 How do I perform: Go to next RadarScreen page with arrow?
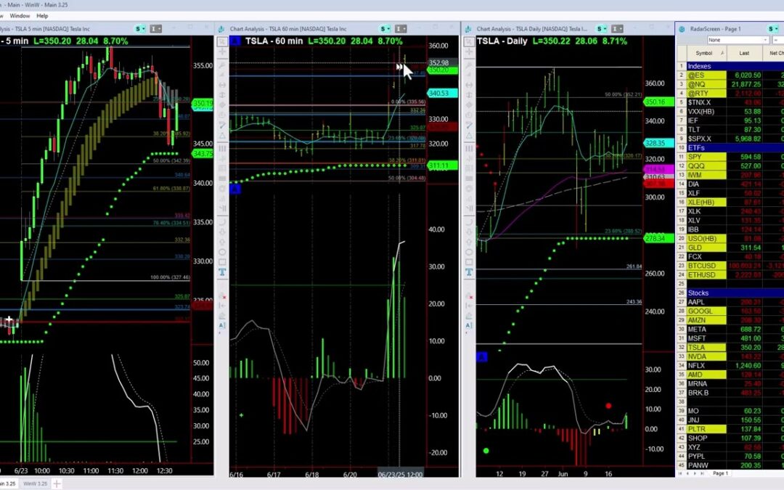695,473
